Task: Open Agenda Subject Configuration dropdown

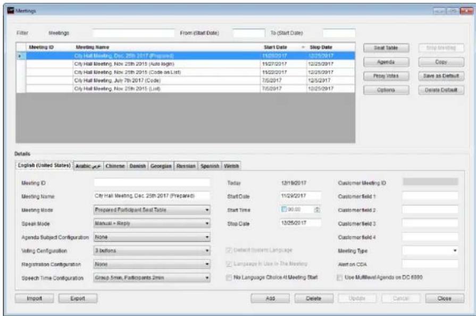Action: [152, 237]
